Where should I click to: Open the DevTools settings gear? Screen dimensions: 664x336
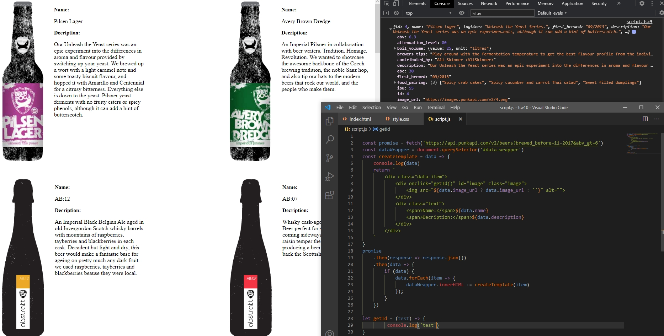point(642,4)
